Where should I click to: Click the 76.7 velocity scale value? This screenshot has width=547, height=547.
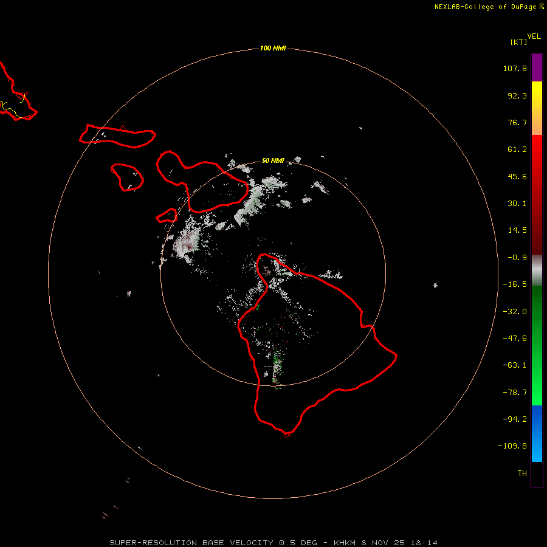pos(517,122)
